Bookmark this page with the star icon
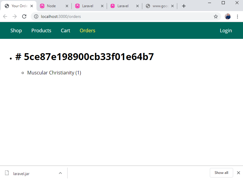243x179 pixels. (x=216, y=17)
